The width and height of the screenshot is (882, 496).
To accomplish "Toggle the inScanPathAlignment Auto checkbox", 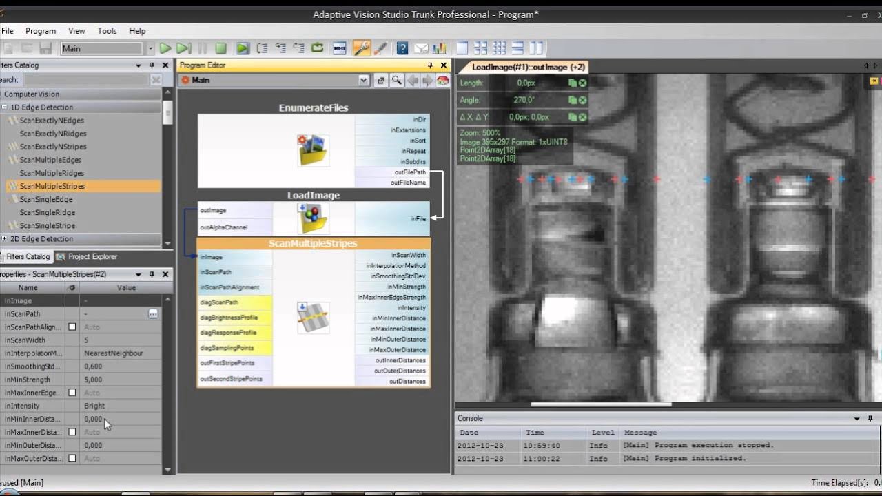I will click(72, 327).
